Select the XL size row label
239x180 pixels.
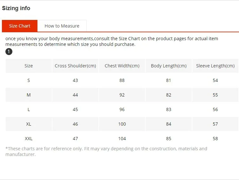tap(29, 124)
